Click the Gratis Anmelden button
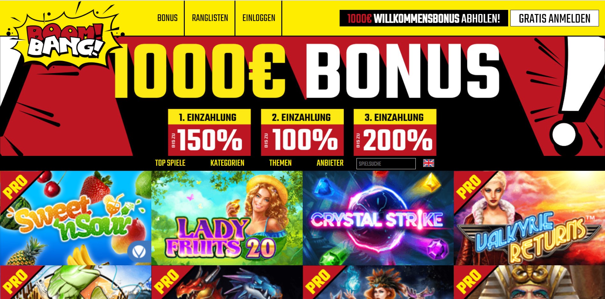The width and height of the screenshot is (605, 299). (555, 18)
